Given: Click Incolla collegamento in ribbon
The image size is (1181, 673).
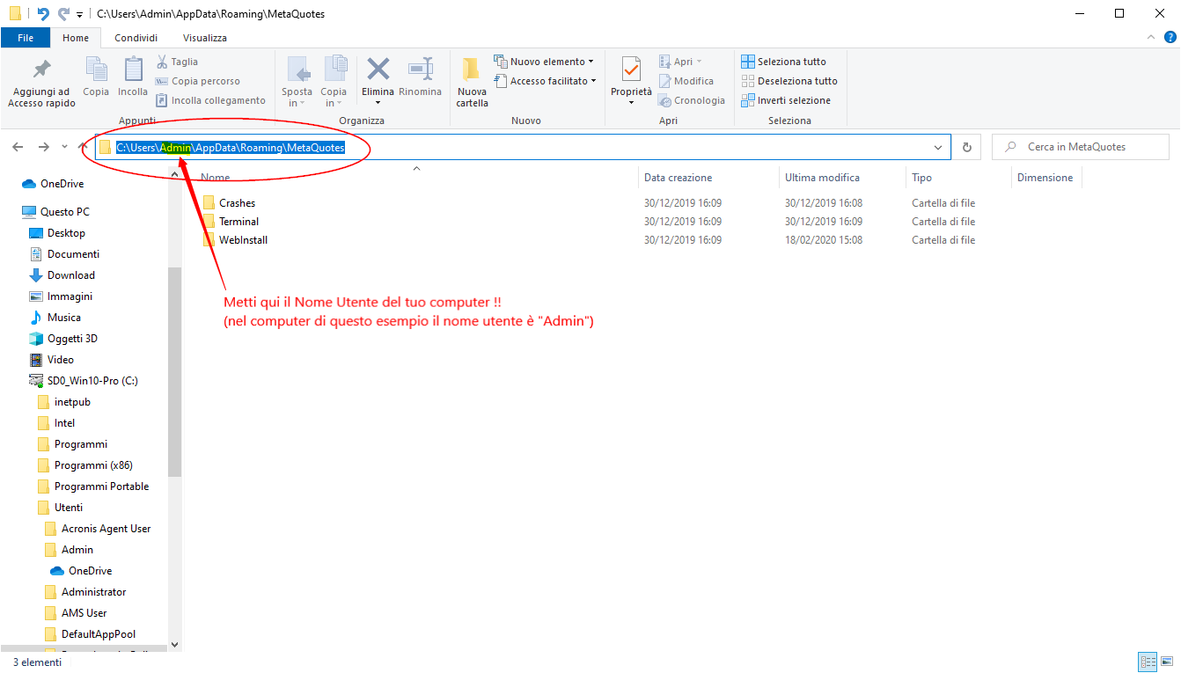Looking at the screenshot, I should 210,100.
